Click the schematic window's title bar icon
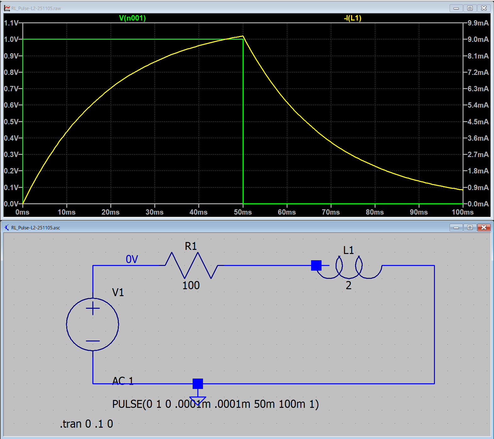Viewport: 494px width, 439px height. (x=7, y=228)
